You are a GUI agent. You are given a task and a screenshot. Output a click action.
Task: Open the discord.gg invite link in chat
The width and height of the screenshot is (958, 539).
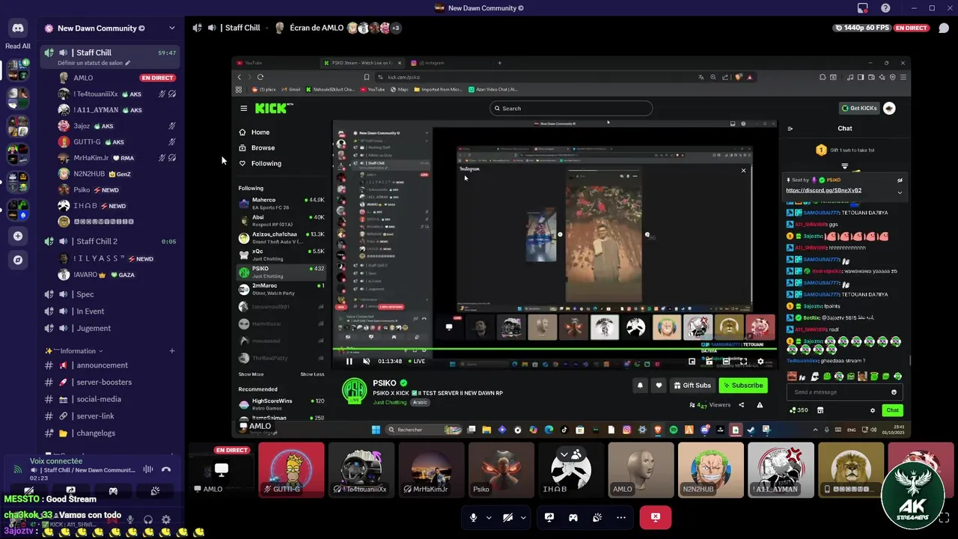[823, 190]
